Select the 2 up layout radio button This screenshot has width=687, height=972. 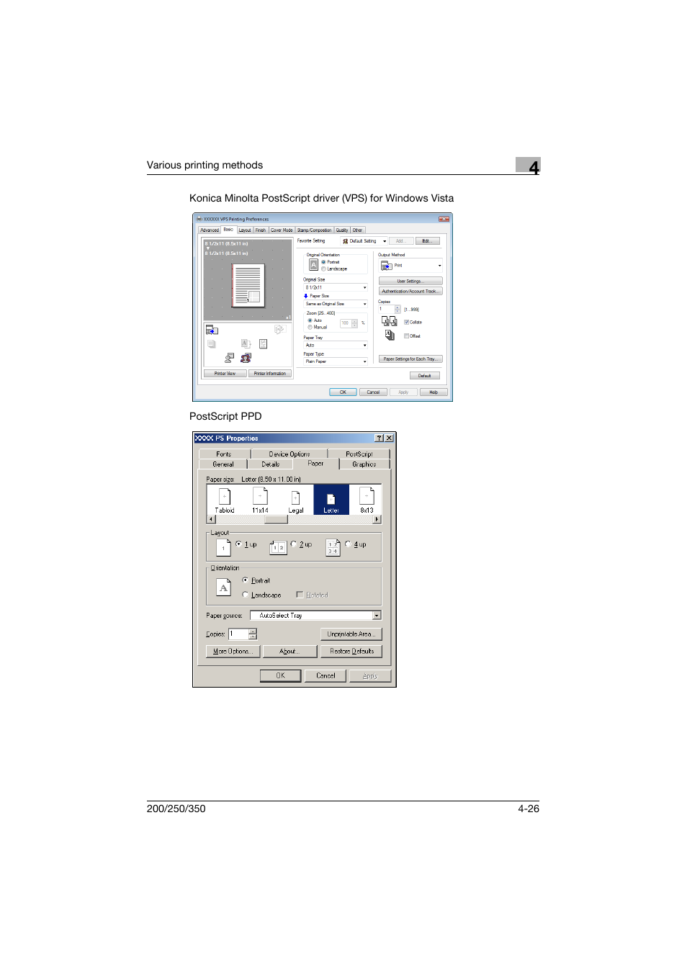pyautogui.click(x=293, y=544)
